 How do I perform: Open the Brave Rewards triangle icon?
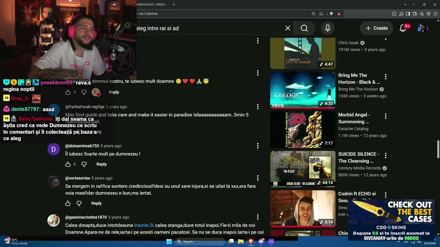pyautogui.click(x=339, y=14)
